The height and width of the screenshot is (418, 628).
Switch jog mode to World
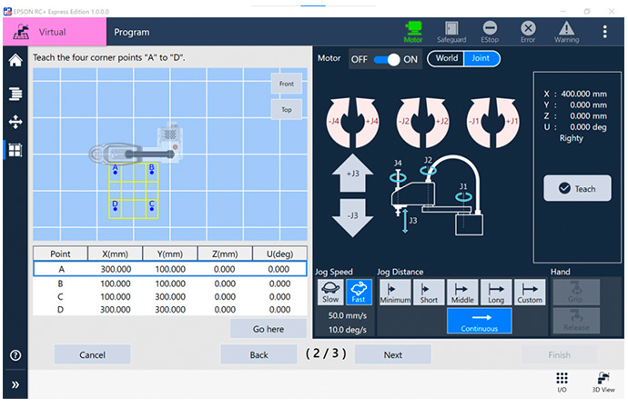pyautogui.click(x=446, y=59)
